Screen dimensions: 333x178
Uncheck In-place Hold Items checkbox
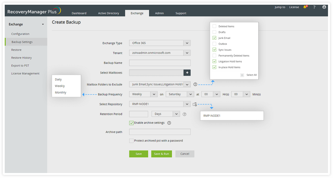click(214, 67)
